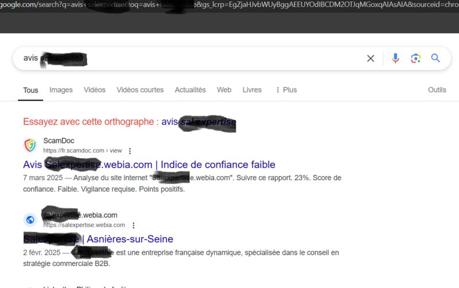The image size is (459, 288).
Task: Click the suggested spelling link after 'orthographe'
Action: click(x=199, y=122)
